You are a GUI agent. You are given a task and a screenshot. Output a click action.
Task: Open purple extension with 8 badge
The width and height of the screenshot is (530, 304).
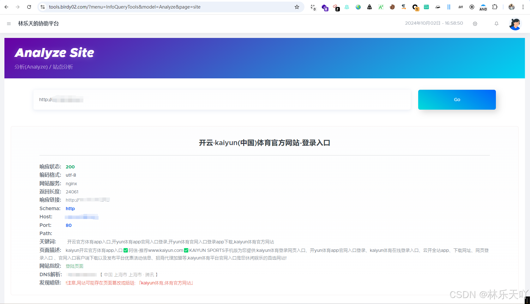[324, 7]
